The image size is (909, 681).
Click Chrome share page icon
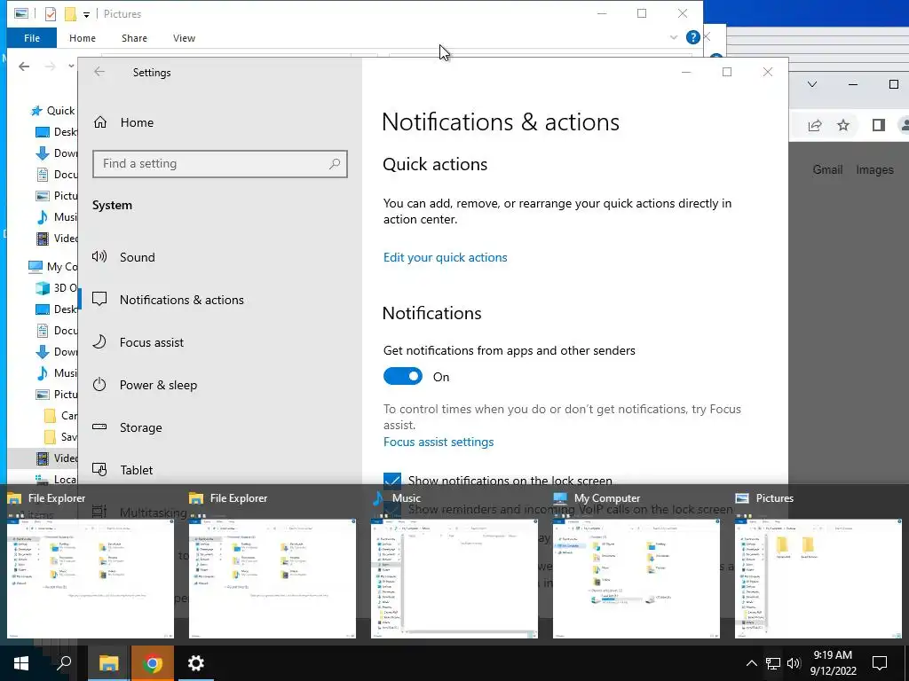[815, 125]
